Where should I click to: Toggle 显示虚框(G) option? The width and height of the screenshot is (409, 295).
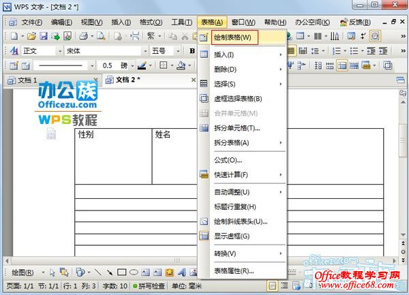click(242, 236)
